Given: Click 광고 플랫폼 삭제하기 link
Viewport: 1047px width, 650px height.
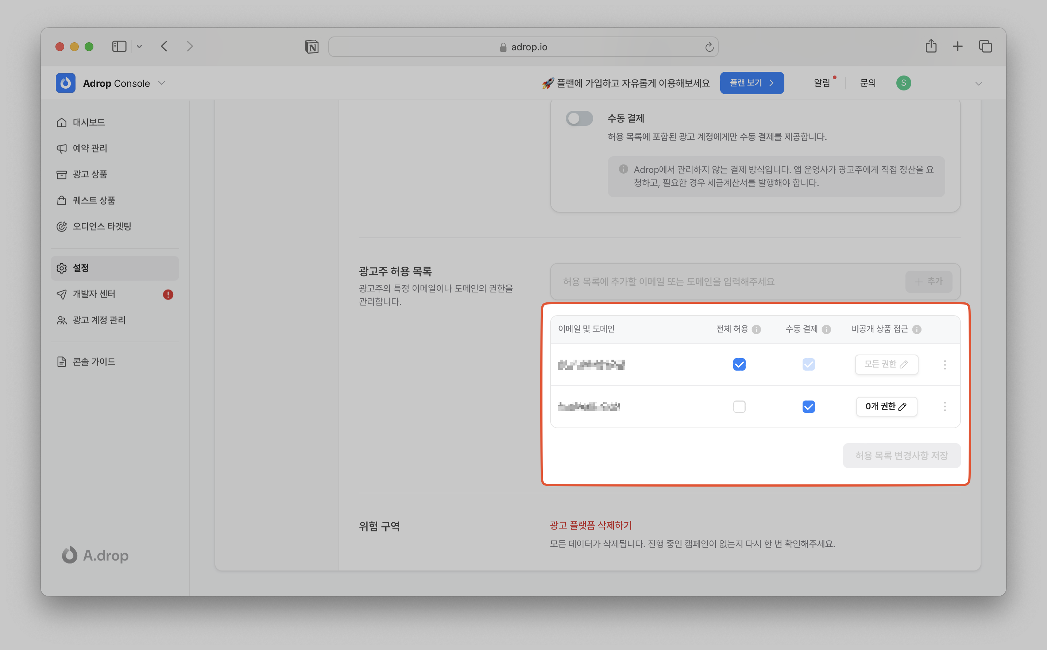Looking at the screenshot, I should point(590,525).
